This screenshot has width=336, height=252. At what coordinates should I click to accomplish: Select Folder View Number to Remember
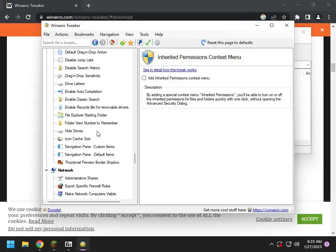click(91, 123)
